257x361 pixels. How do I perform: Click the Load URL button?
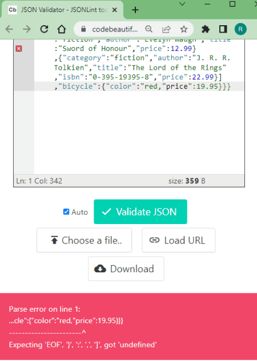179,240
